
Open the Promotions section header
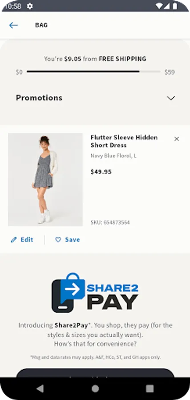tap(95, 98)
